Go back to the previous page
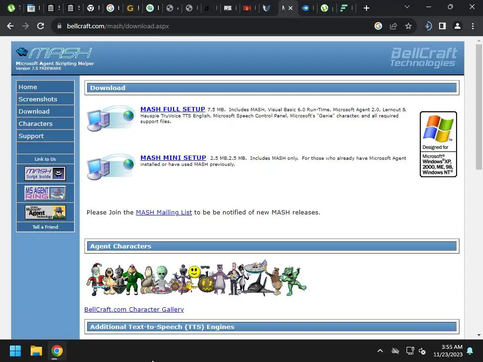Screen dimensions: 483x362 click(x=10, y=26)
